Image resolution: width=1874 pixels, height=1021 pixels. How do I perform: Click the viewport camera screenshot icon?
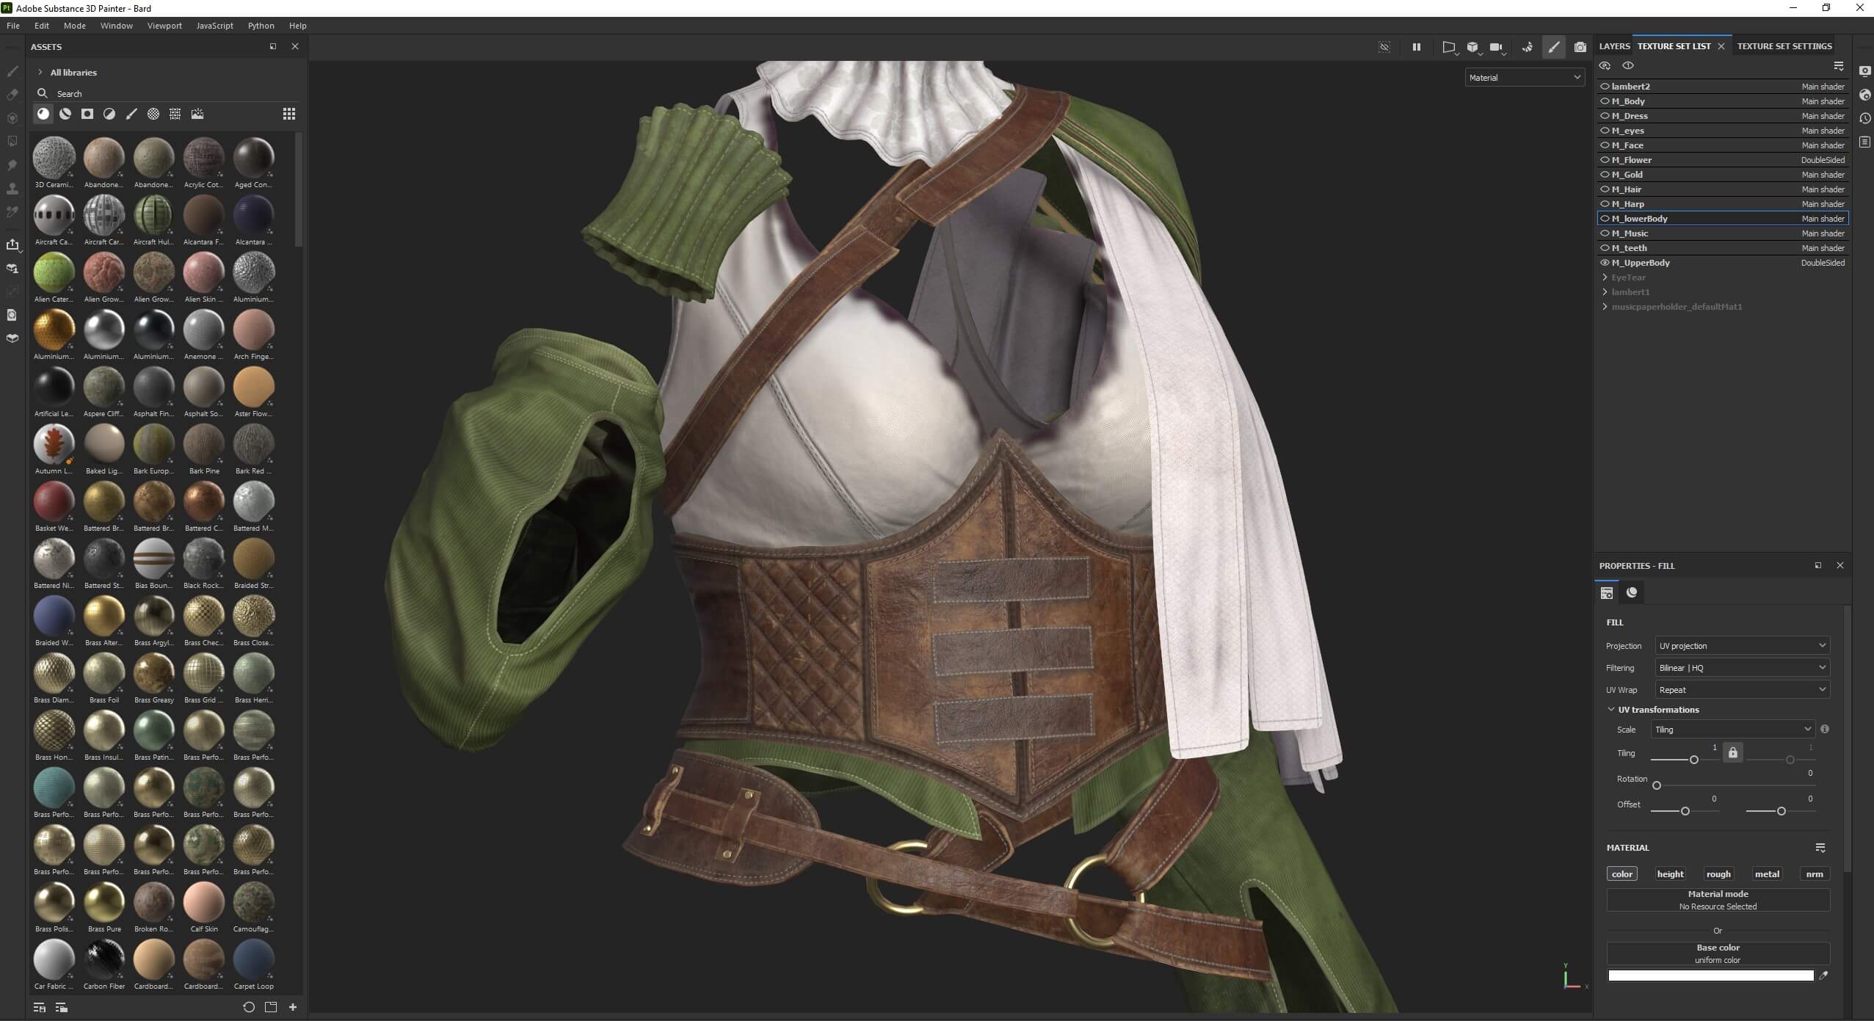pos(1580,47)
